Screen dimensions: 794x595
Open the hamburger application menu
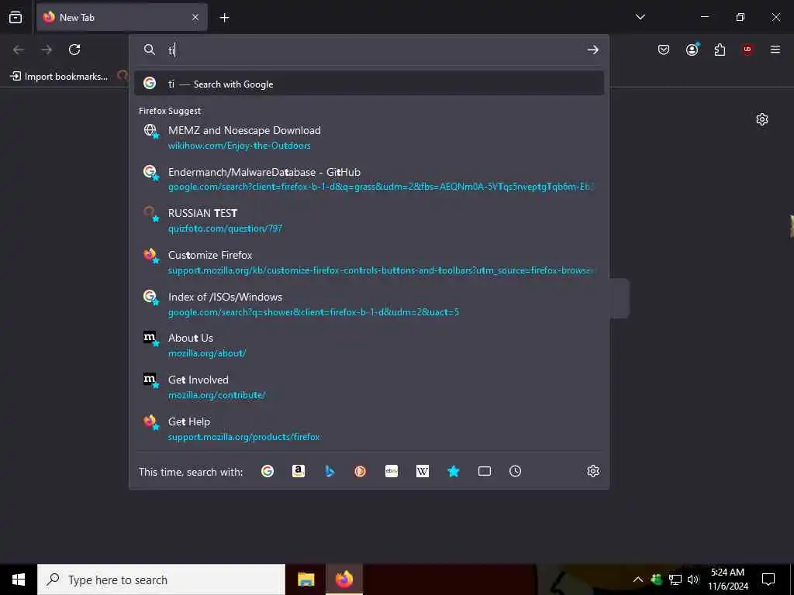click(x=775, y=50)
